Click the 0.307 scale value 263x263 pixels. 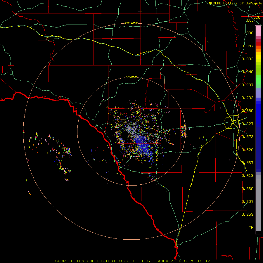248,202
